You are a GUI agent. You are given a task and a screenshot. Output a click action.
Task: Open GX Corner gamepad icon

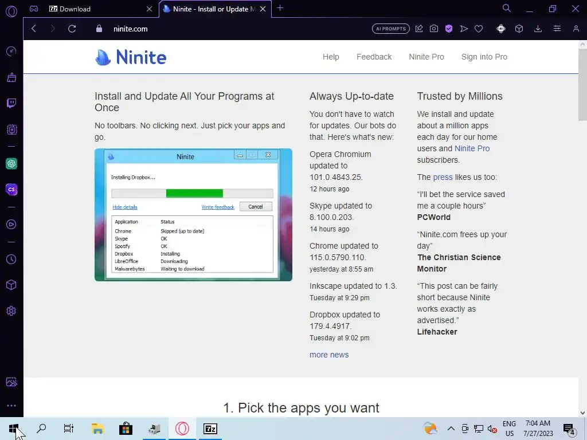[x=34, y=9]
